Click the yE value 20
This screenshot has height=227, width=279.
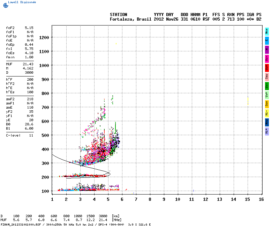31,120
